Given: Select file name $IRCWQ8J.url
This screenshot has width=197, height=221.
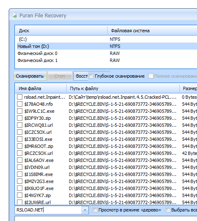Looking at the screenshot, I should tap(38, 125).
